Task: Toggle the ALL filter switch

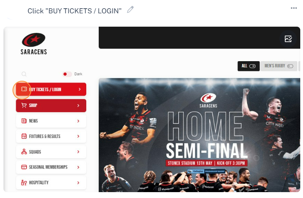Action: point(252,66)
